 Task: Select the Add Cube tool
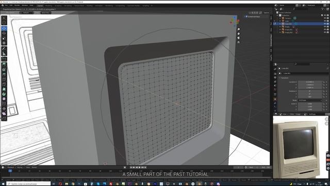4,59
